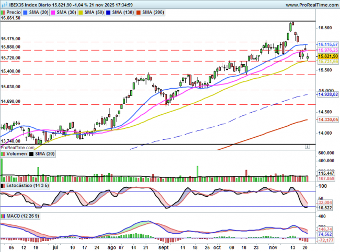
Task: Click the Volumen panel legend icon
Action: tap(4, 154)
